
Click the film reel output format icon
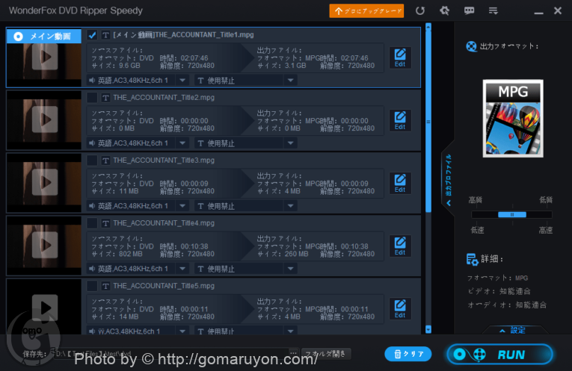click(471, 46)
